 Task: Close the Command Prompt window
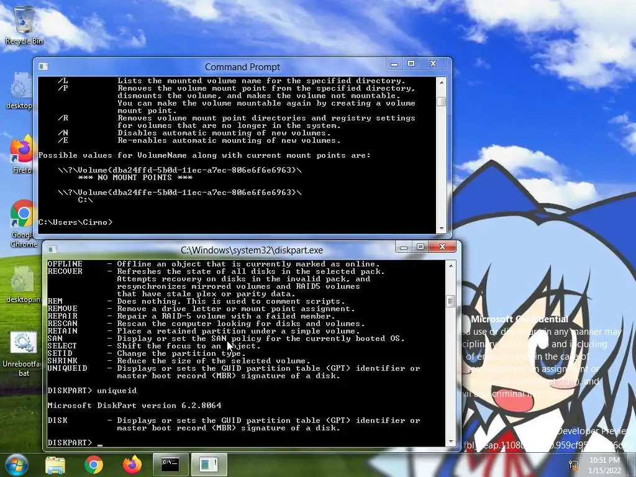pyautogui.click(x=433, y=64)
